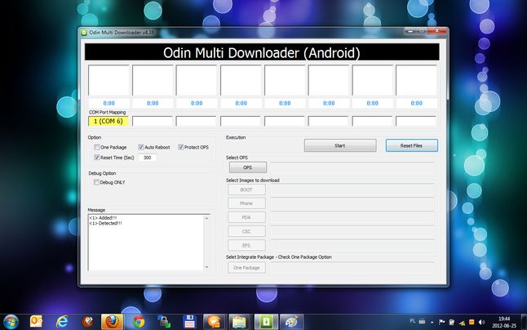The height and width of the screenshot is (330, 527).
Task: Click the PL language indicator
Action: (413, 321)
